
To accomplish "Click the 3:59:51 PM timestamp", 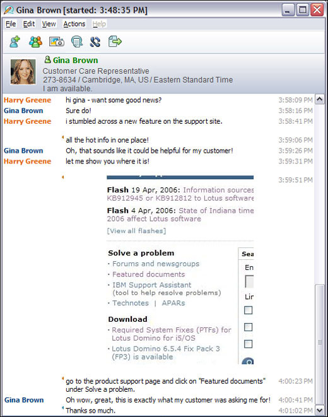I will tap(295, 180).
